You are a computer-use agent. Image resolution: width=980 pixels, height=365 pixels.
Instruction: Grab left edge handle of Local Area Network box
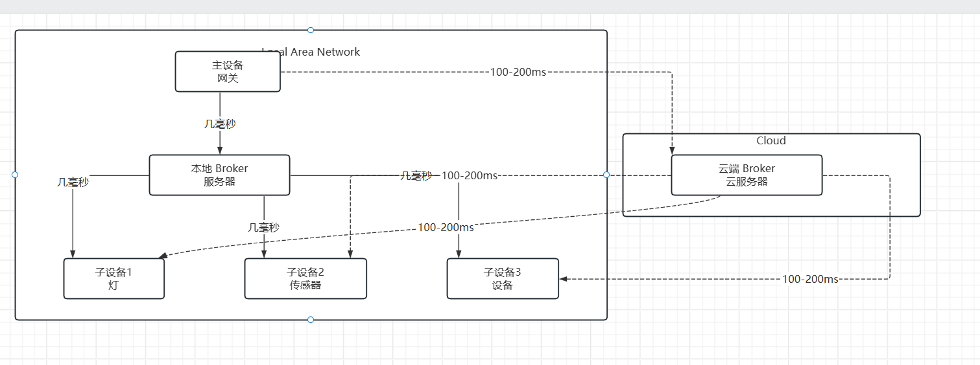[15, 175]
